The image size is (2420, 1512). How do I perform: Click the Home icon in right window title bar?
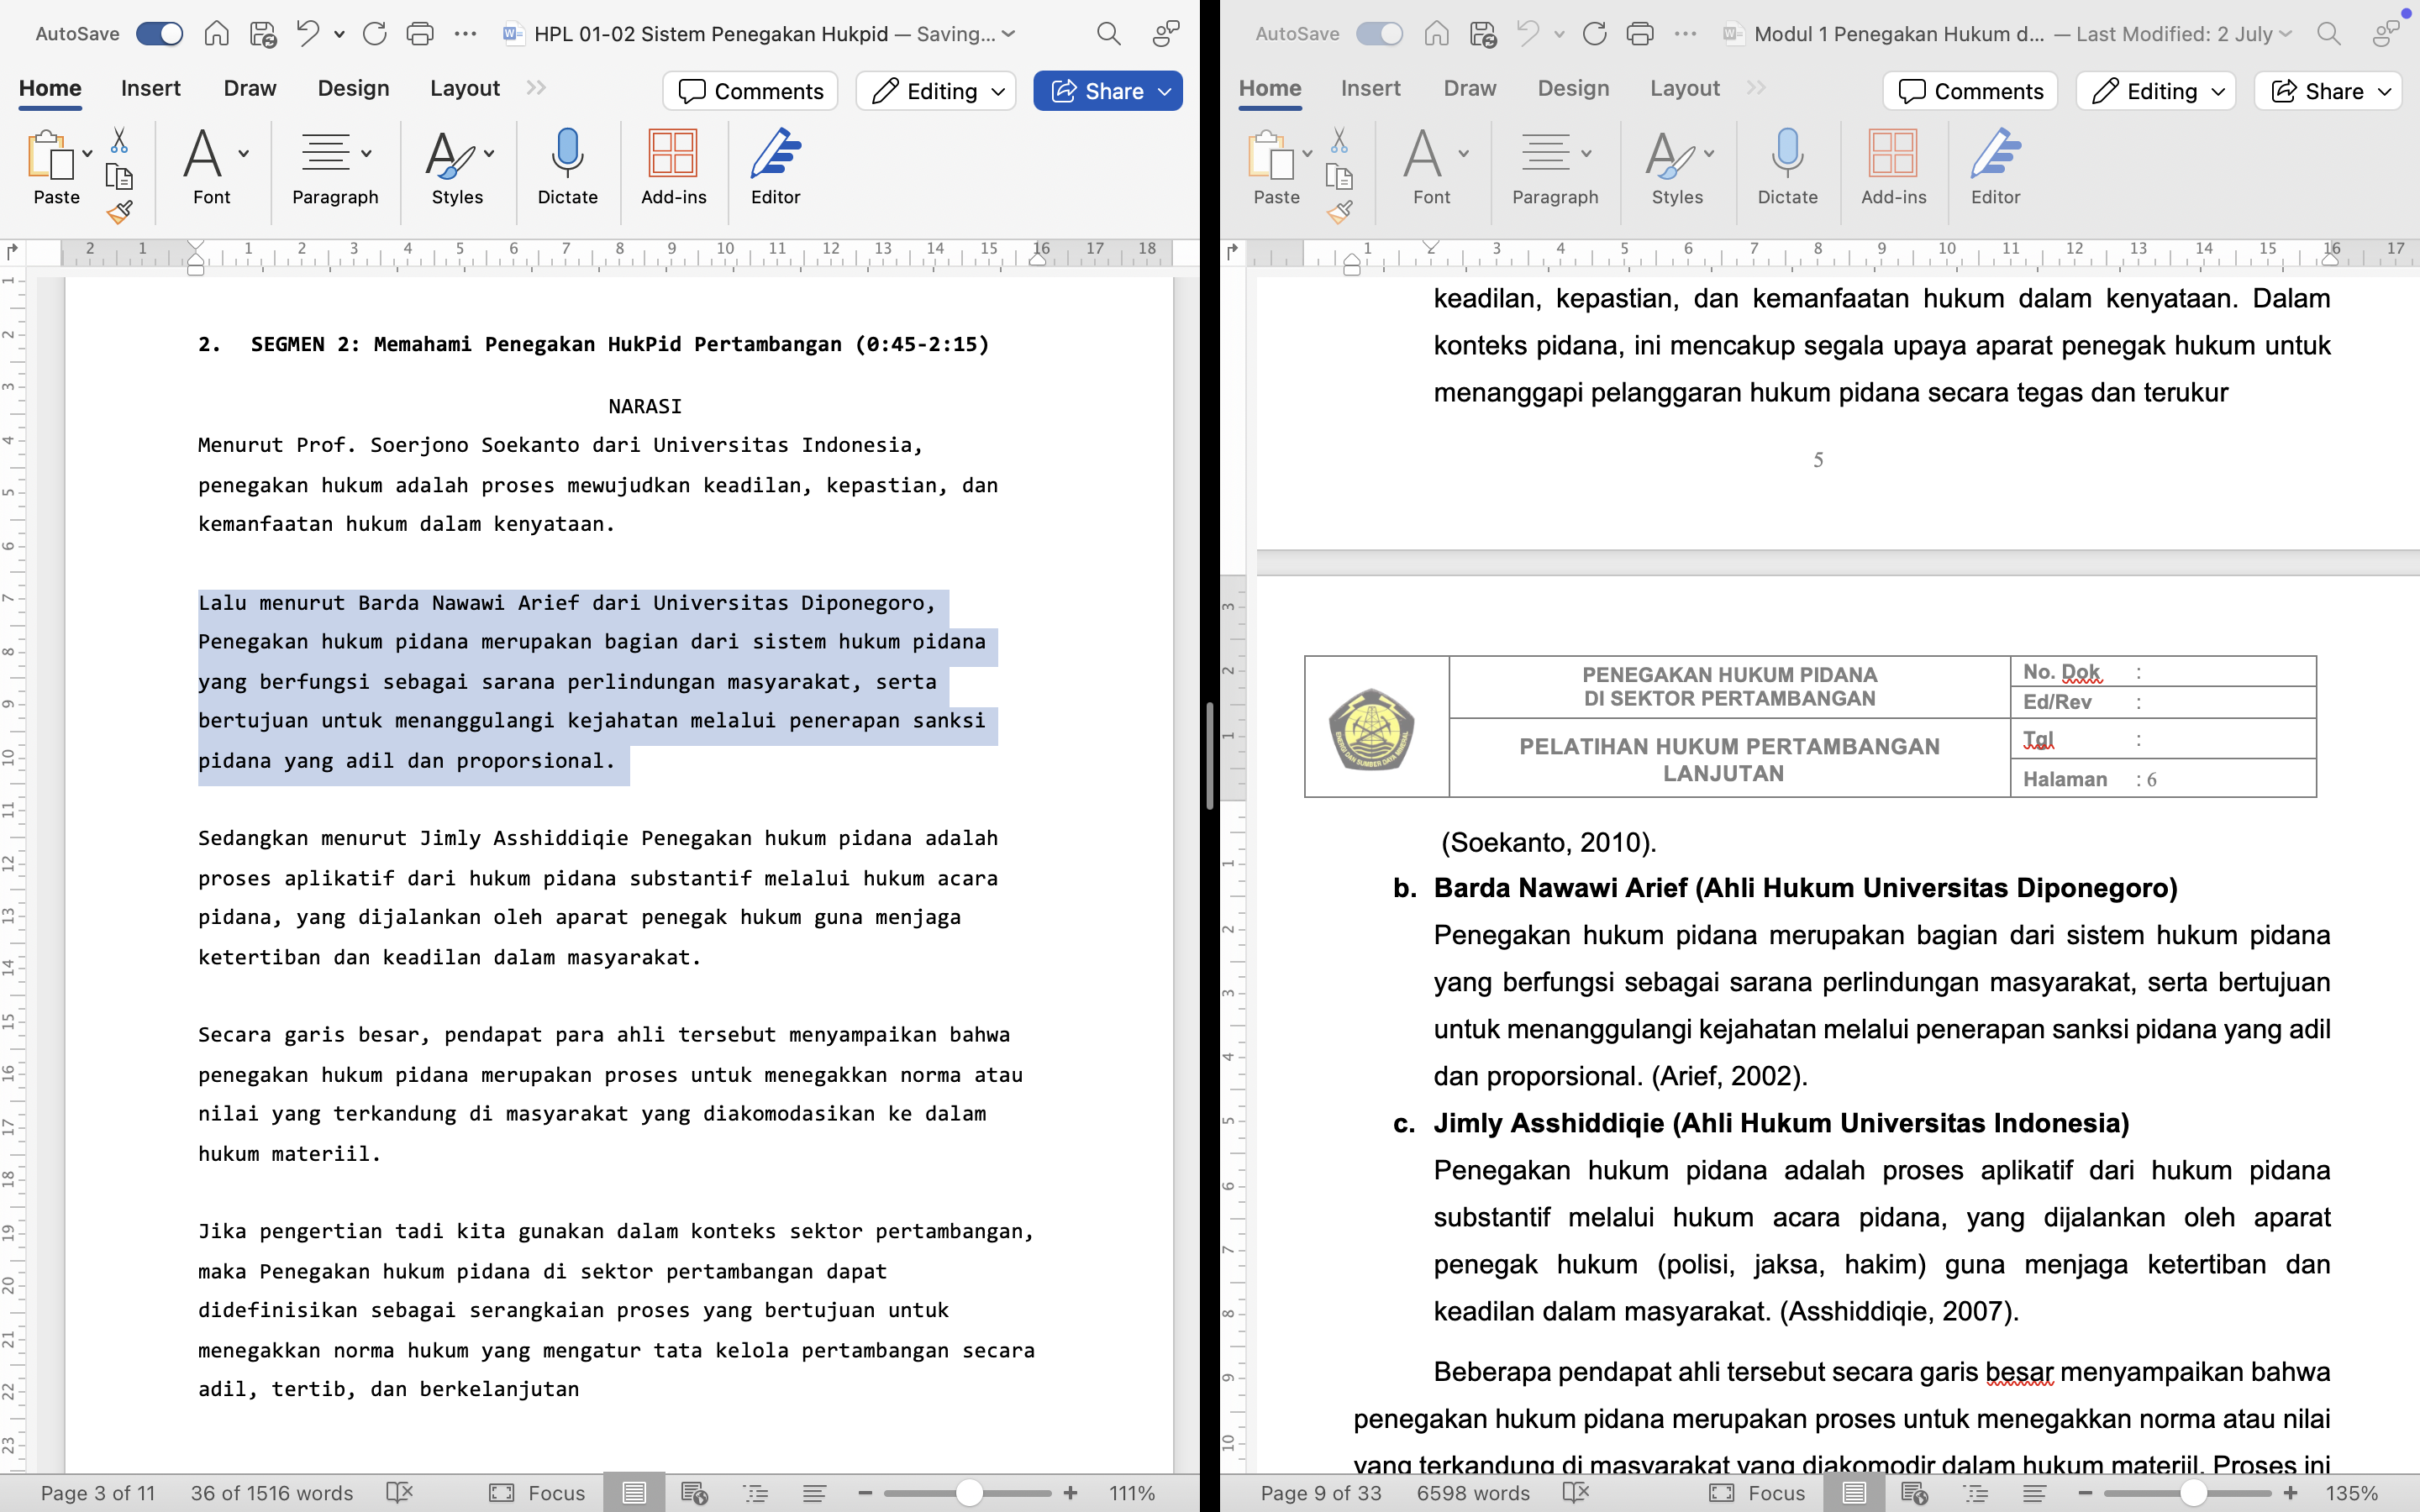pos(1436,34)
